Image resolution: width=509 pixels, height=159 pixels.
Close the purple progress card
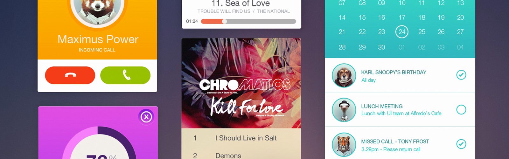tap(146, 117)
